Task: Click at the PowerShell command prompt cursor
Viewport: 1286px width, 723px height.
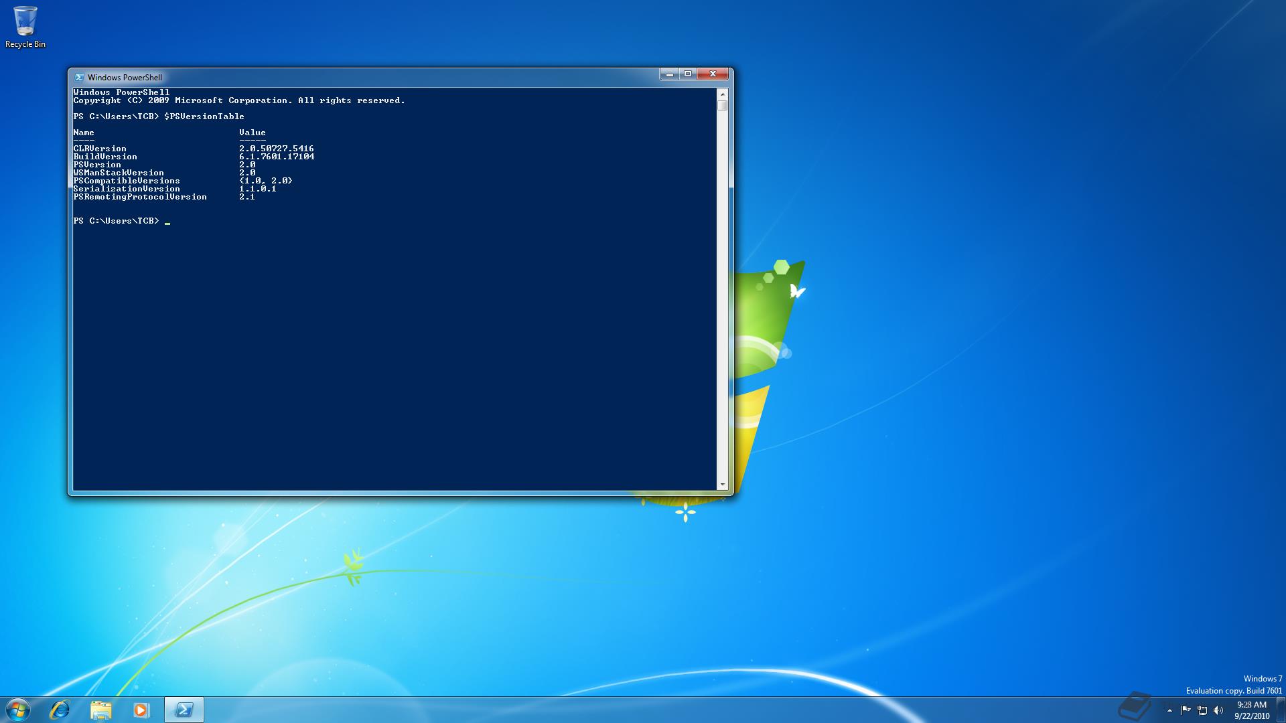Action: [167, 222]
